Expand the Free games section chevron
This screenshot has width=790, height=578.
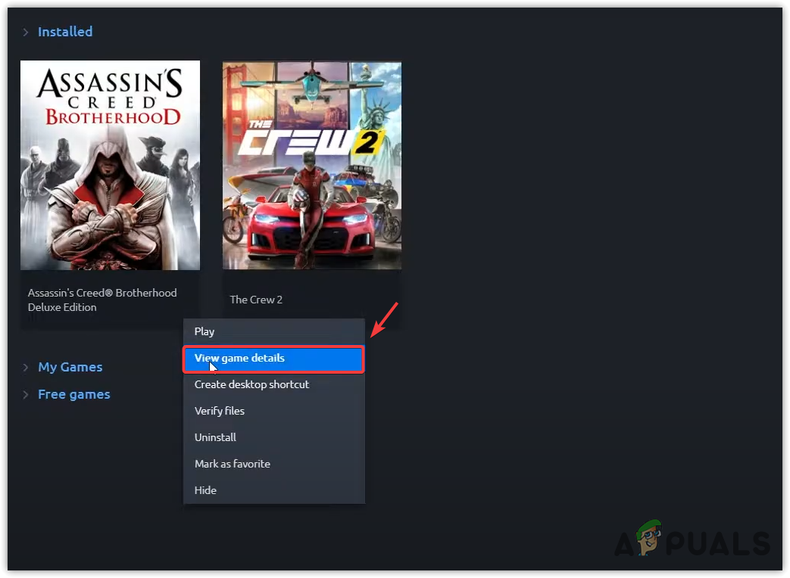[26, 395]
